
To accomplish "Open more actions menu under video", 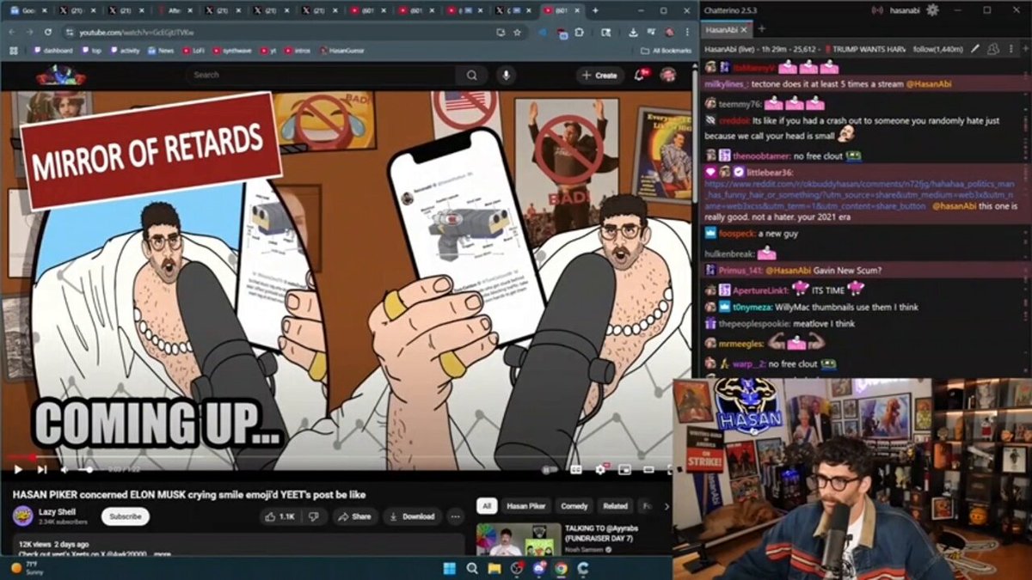I will pos(456,516).
